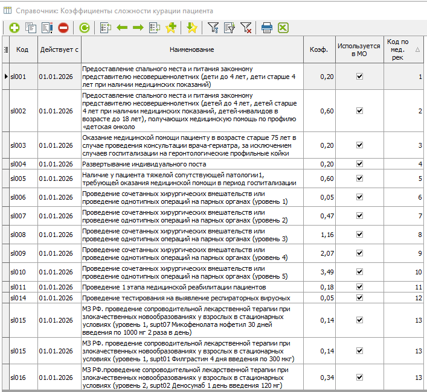
Task: Click the printer icon in the toolbar
Action: (x=267, y=28)
